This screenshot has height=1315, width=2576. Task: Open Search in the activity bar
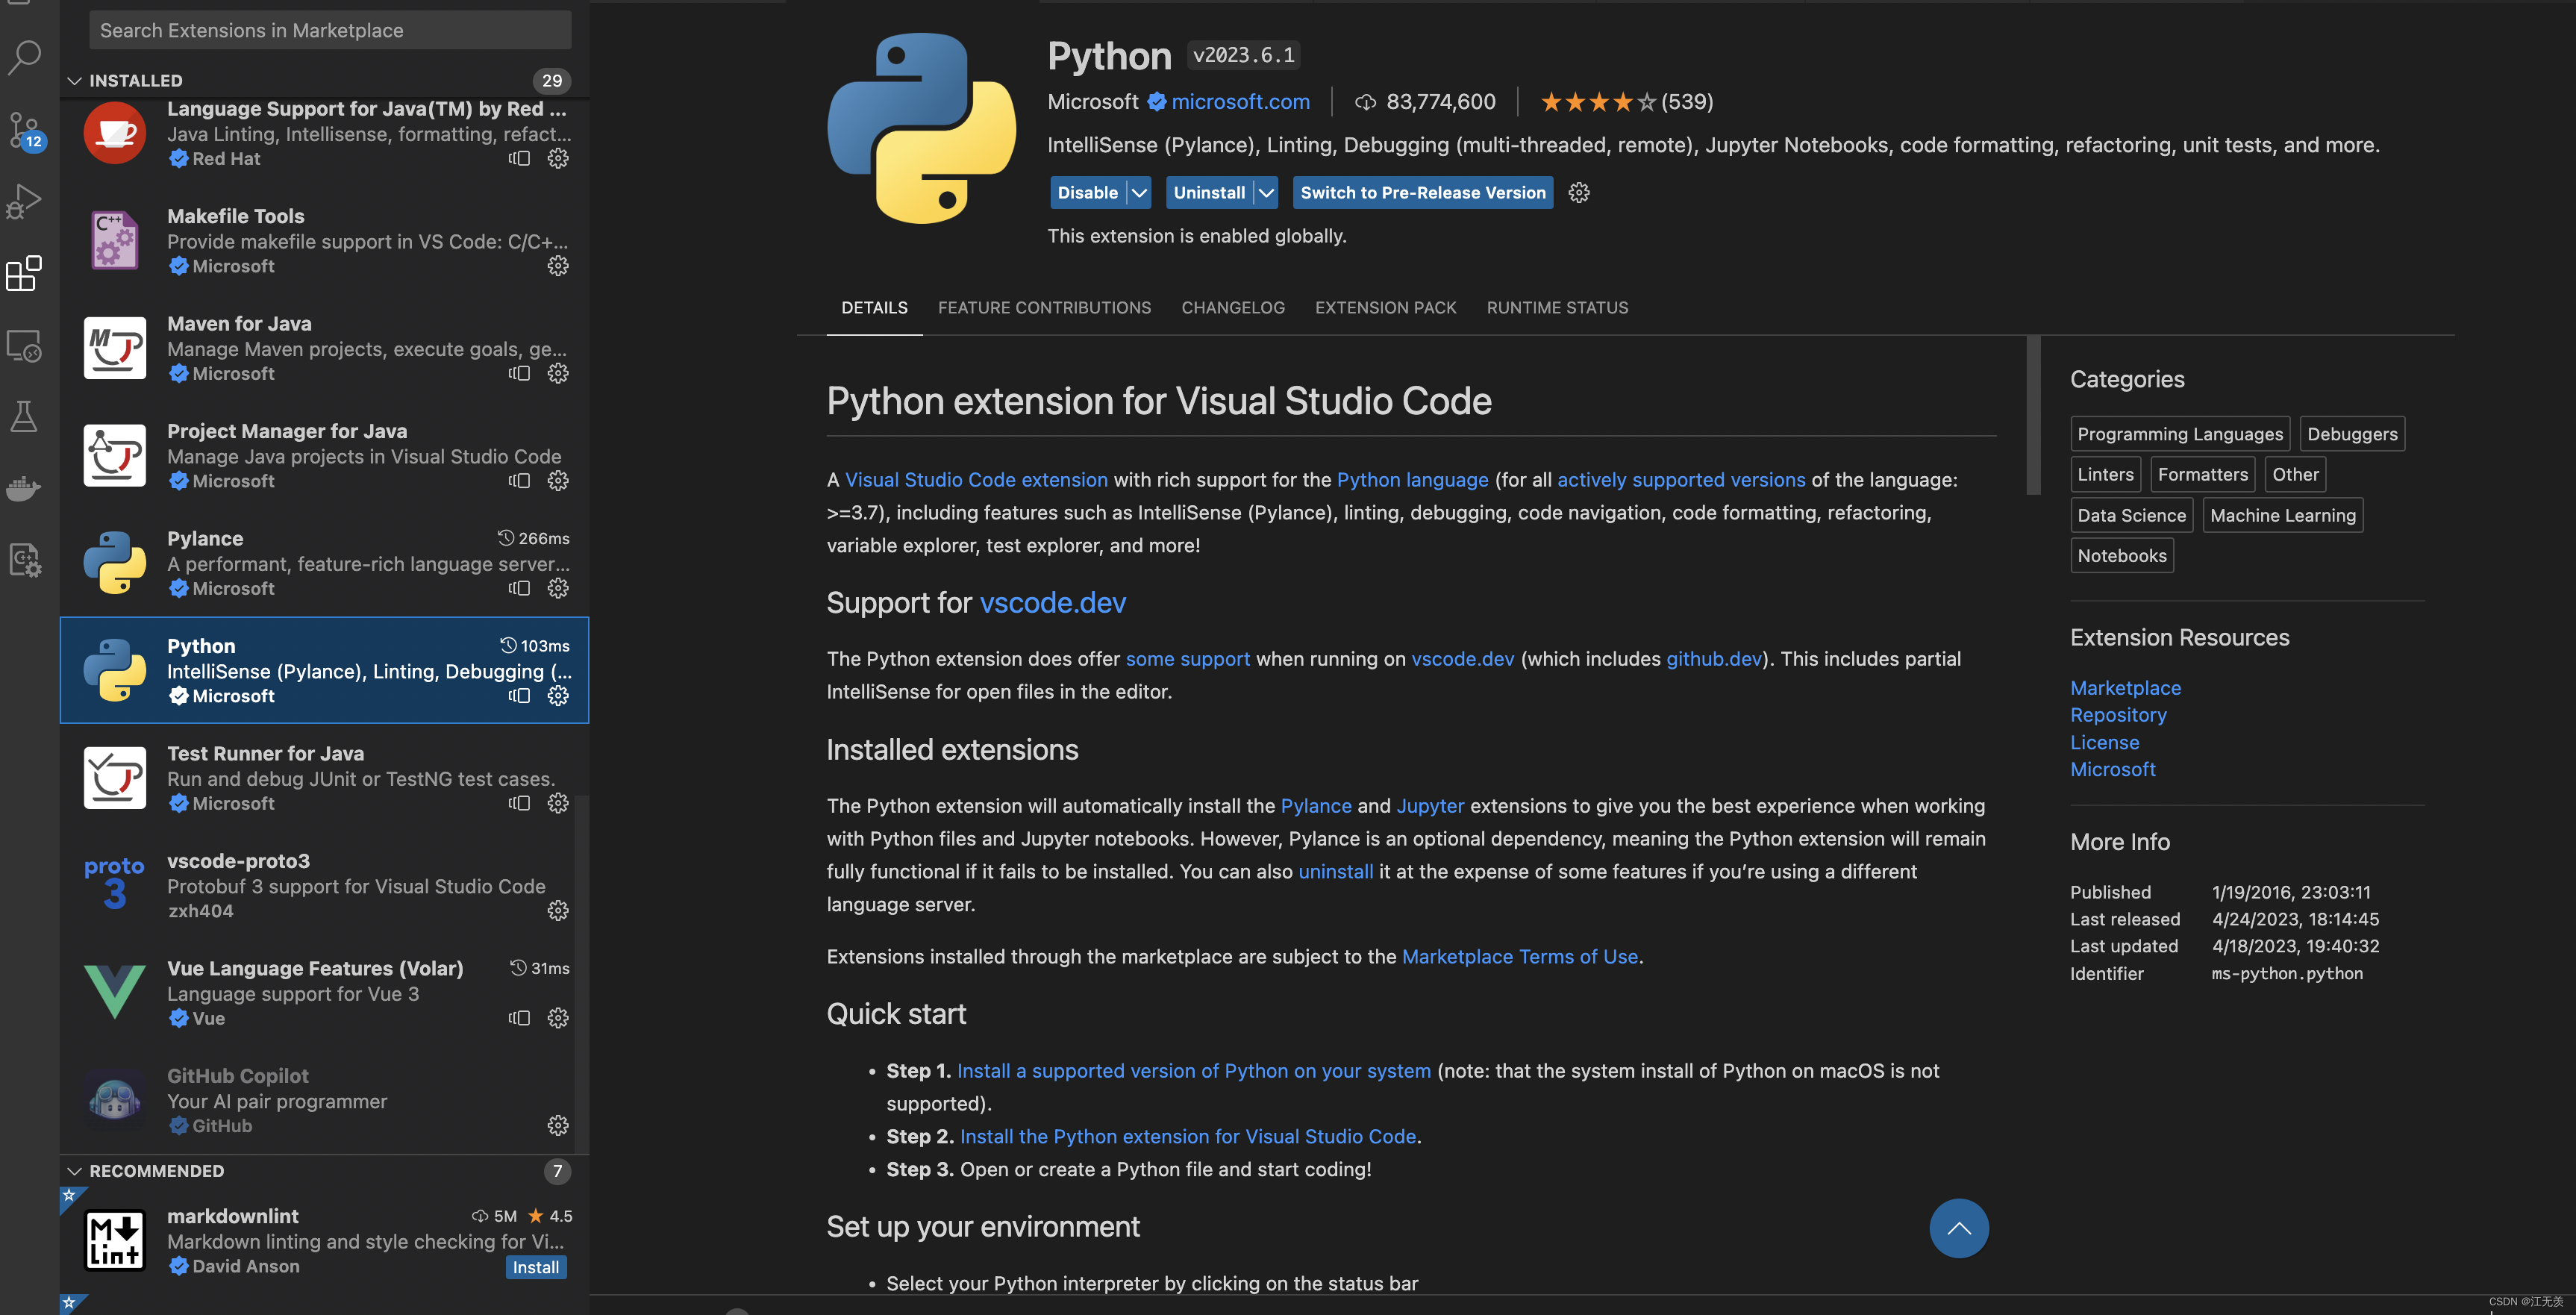24,57
